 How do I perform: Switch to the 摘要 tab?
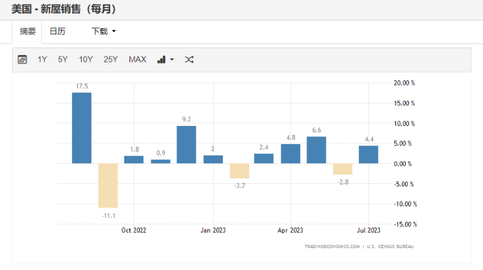[x=28, y=31]
